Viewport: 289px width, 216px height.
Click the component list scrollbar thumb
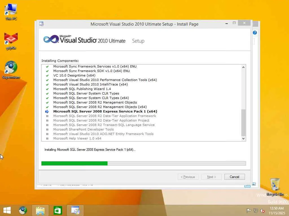click(243, 123)
